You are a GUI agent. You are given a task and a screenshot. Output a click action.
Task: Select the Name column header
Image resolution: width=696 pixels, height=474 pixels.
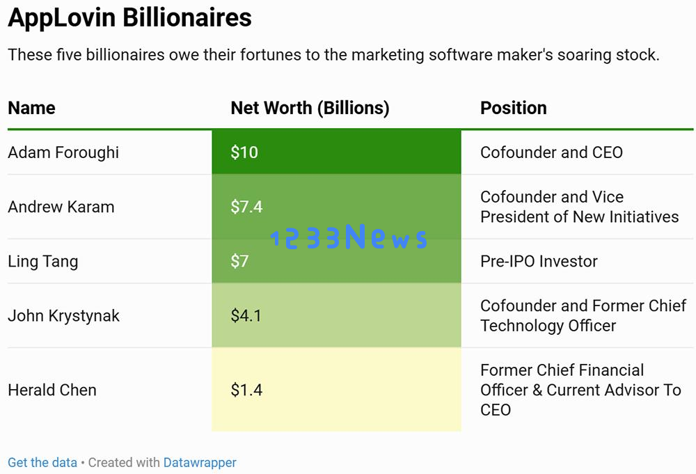(x=31, y=108)
